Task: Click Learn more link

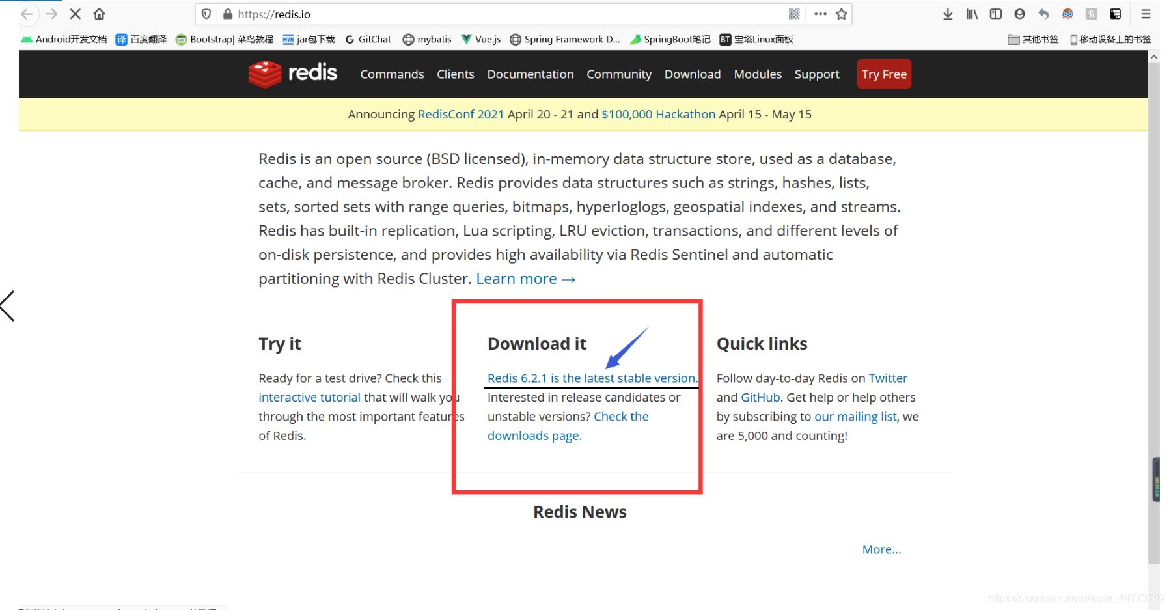Action: point(526,279)
